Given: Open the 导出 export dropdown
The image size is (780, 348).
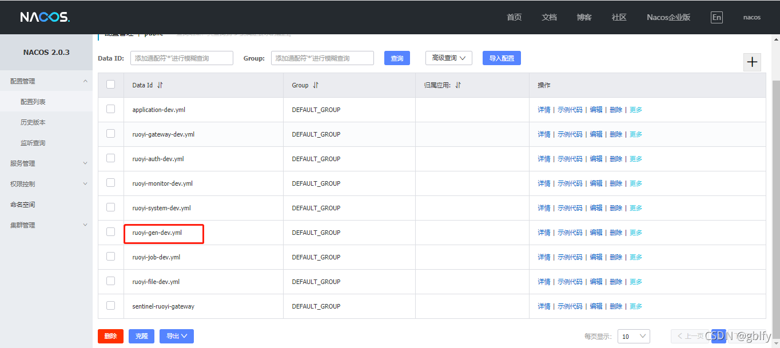Looking at the screenshot, I should (x=177, y=336).
